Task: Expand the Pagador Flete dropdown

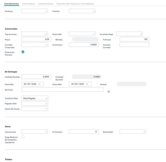Action: [35, 103]
